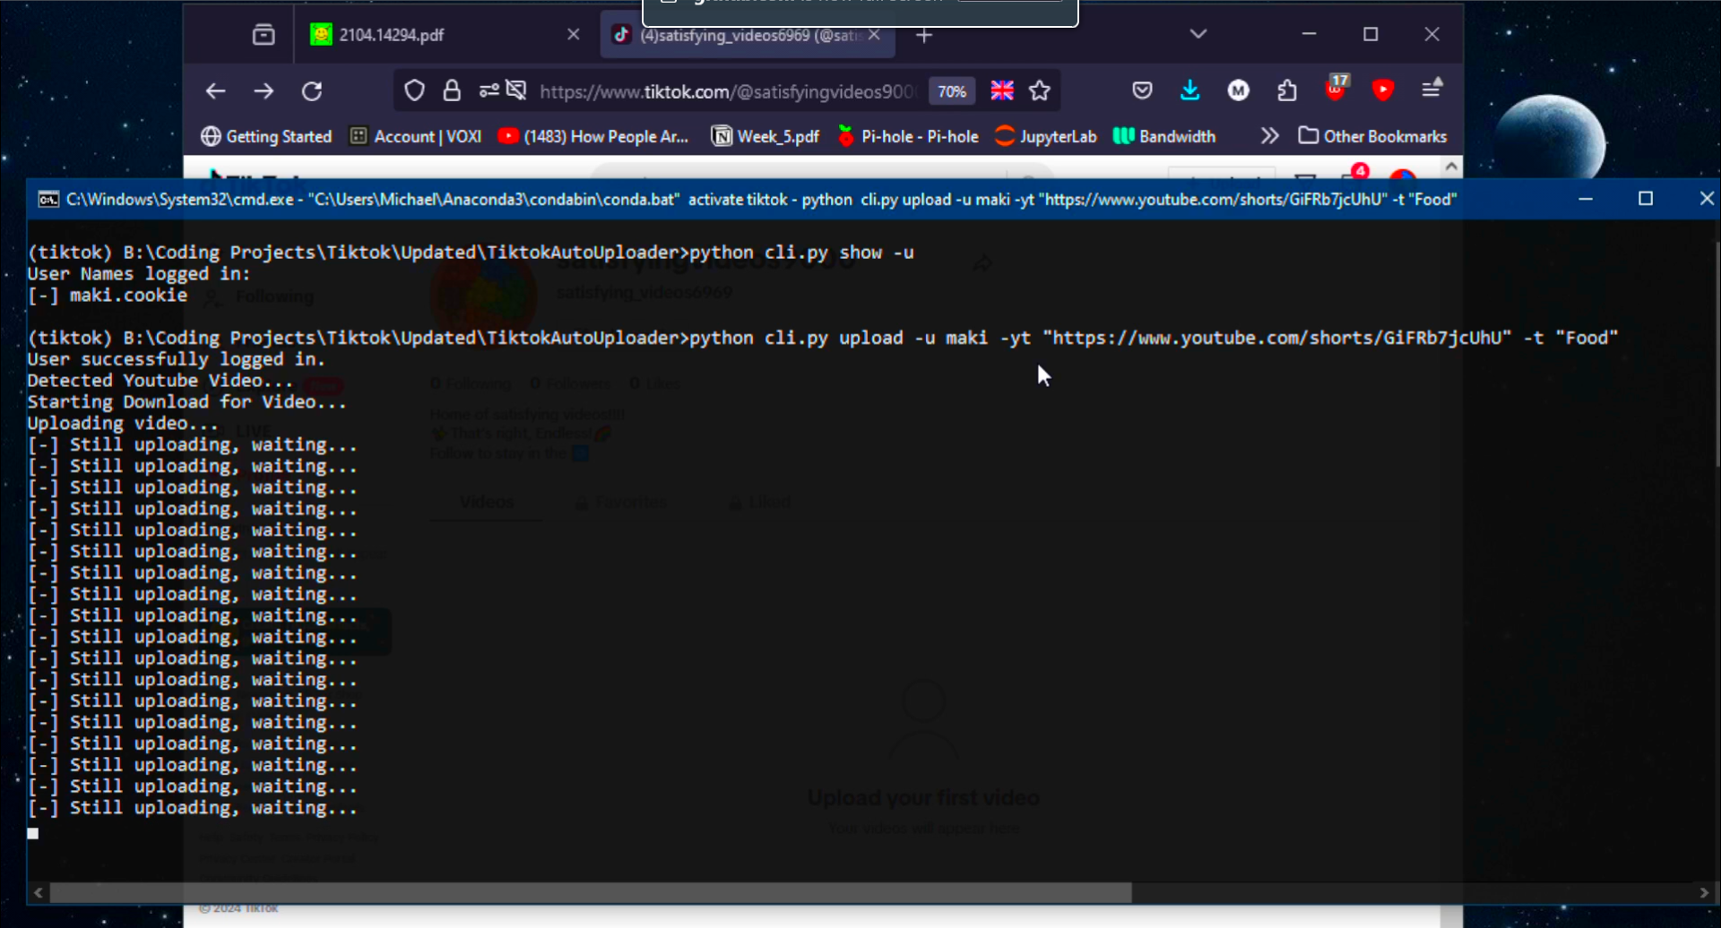Save page to Pocket

1142,90
